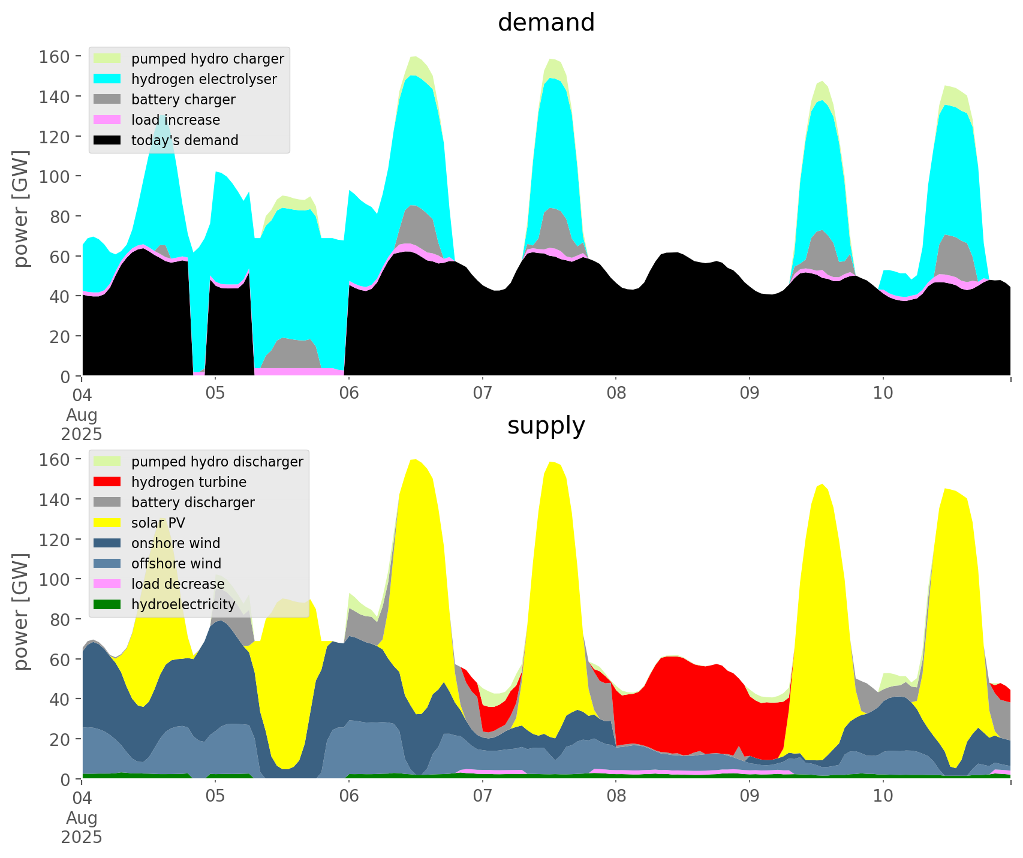
Task: Click the light green pumped hydro charger swatch
Action: (x=107, y=59)
